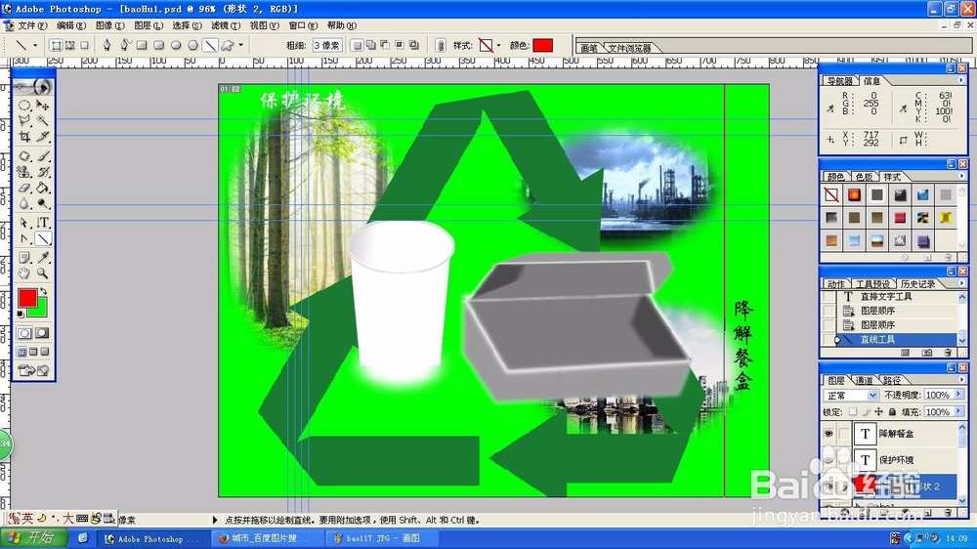Reset default foreground and background colors
The width and height of the screenshot is (977, 549).
(x=21, y=315)
